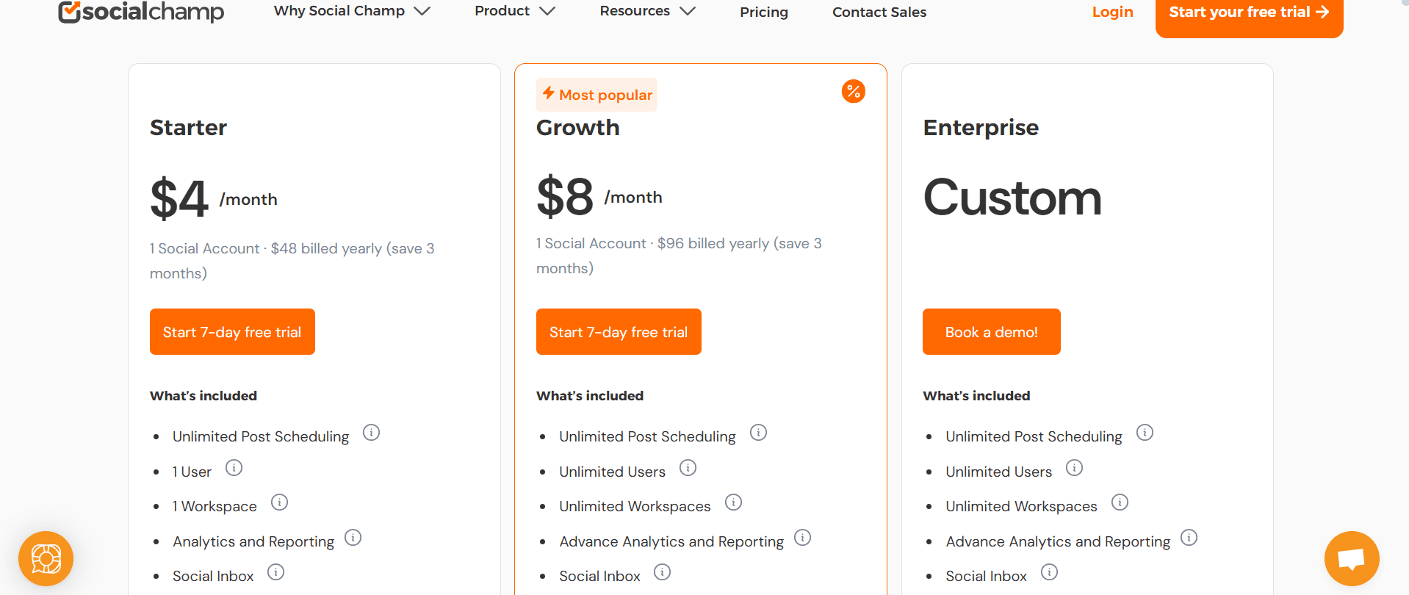The height and width of the screenshot is (595, 1409).
Task: Expand the Product dropdown
Action: coord(514,11)
